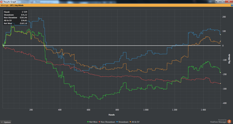This screenshot has width=233, height=124.
Task: Click the 1 400 tick on the Hands axis
Action: pos(203,110)
